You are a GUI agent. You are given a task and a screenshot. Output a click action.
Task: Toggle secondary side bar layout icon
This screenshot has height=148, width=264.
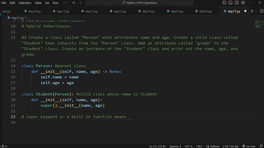236,3
